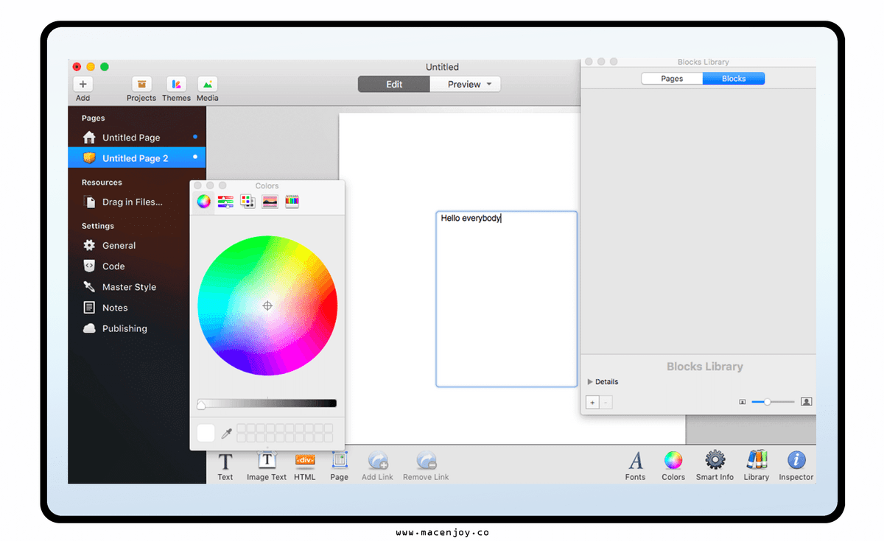The height and width of the screenshot is (541, 884).
Task: Click small thumbnail size icon in Blocks Library
Action: tap(743, 402)
